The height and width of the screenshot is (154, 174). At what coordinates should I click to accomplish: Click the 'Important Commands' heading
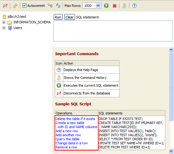77,54
